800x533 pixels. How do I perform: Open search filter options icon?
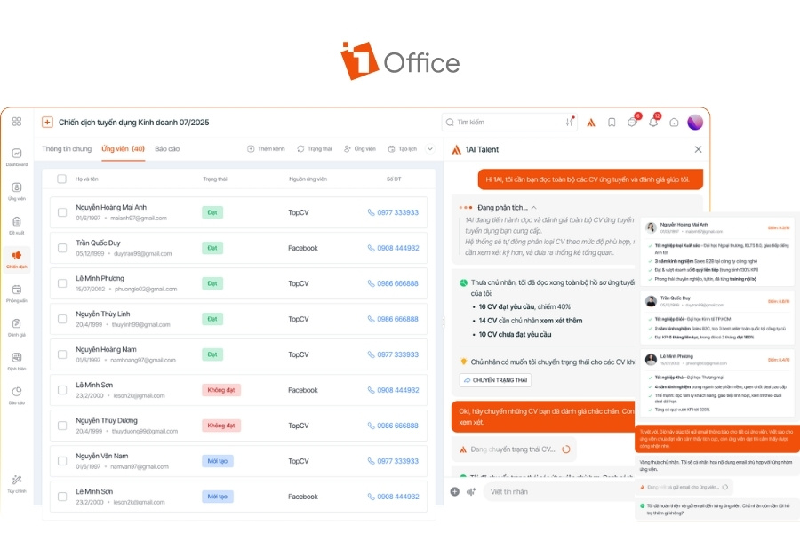570,122
